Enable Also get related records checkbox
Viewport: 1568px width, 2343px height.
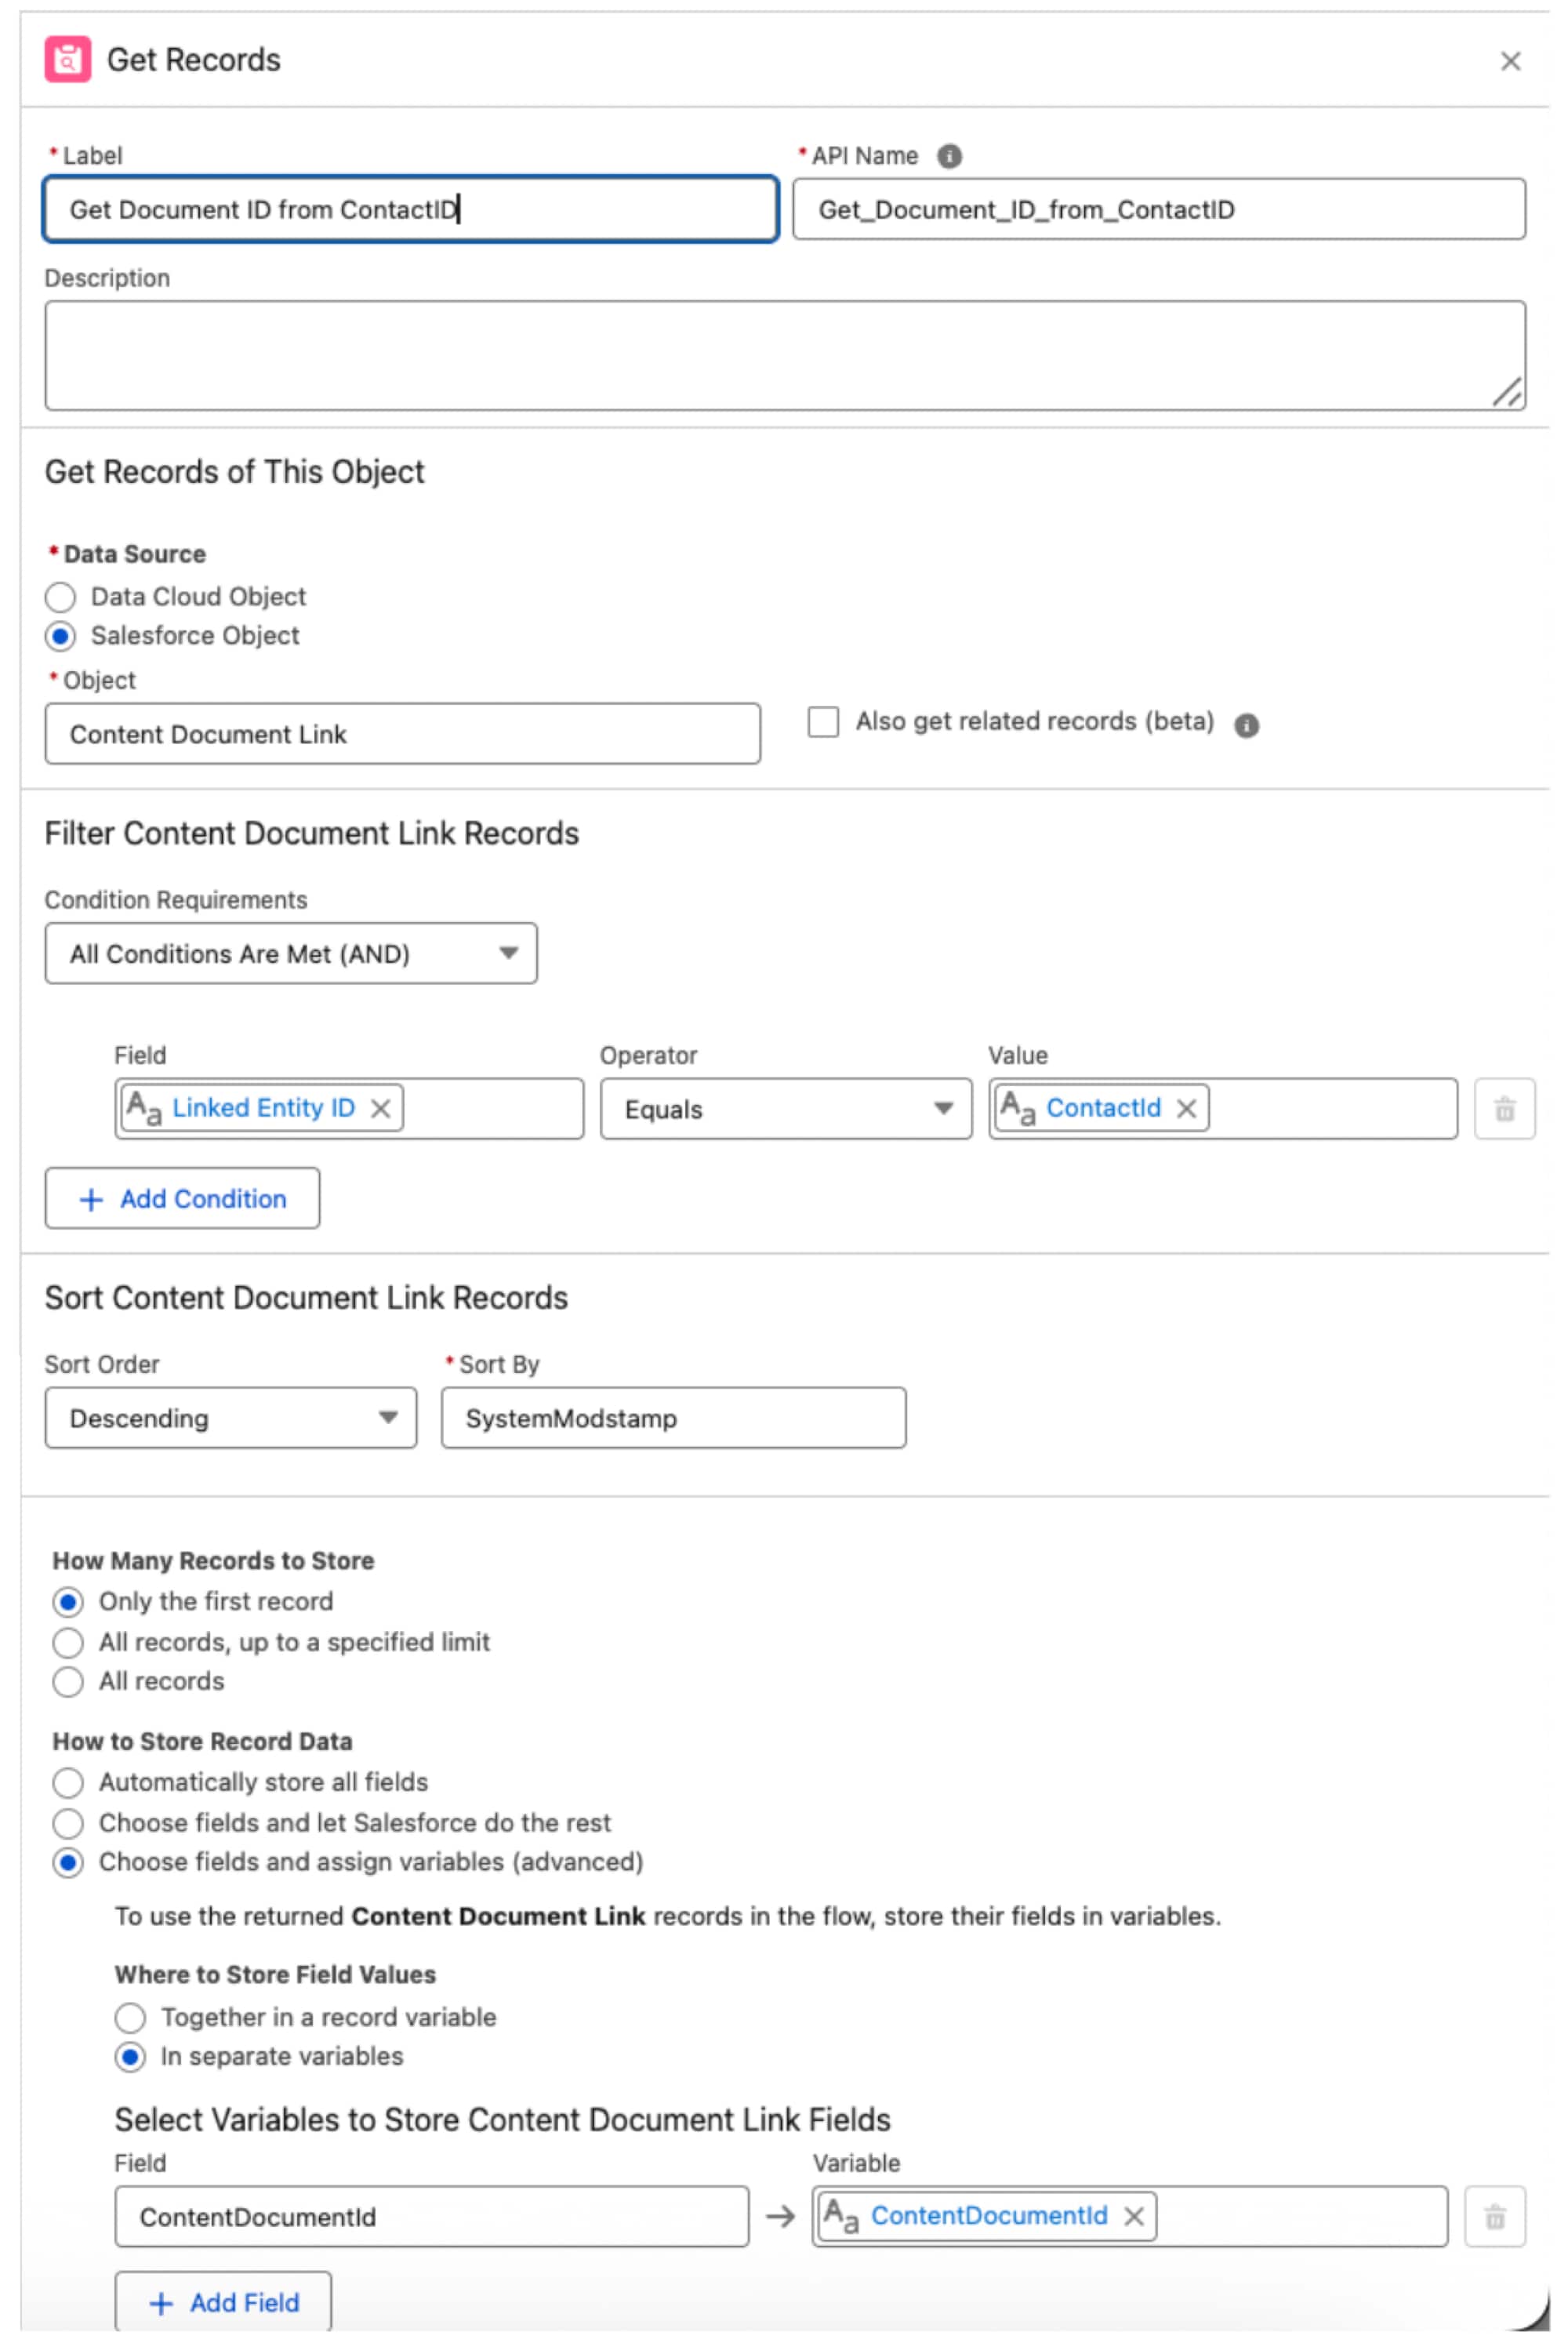coord(822,722)
